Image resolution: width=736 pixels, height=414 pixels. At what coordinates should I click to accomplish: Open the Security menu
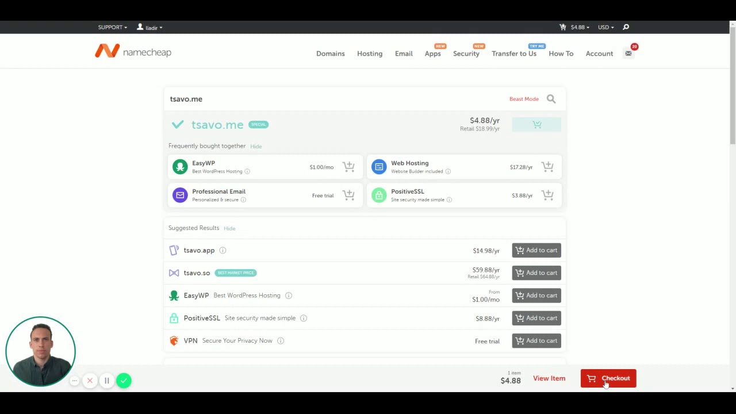466,53
